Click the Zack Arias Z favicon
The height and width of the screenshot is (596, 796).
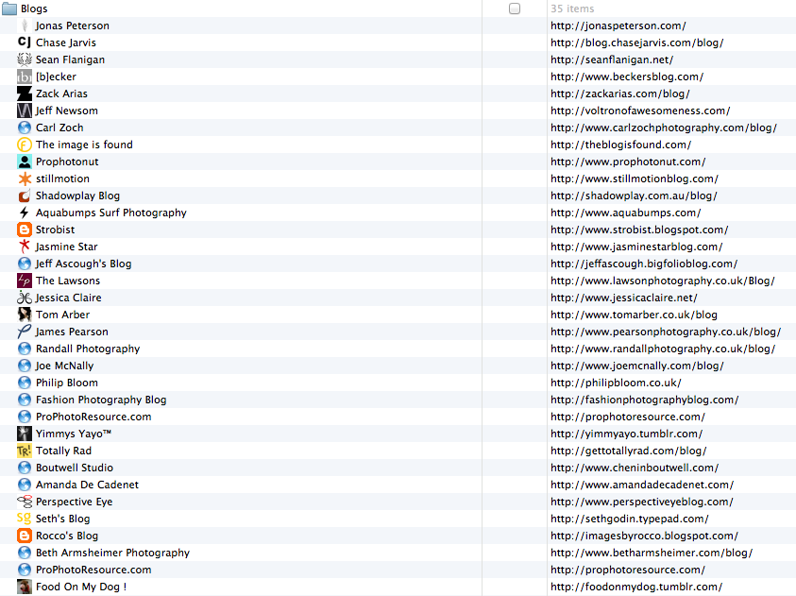tap(25, 94)
